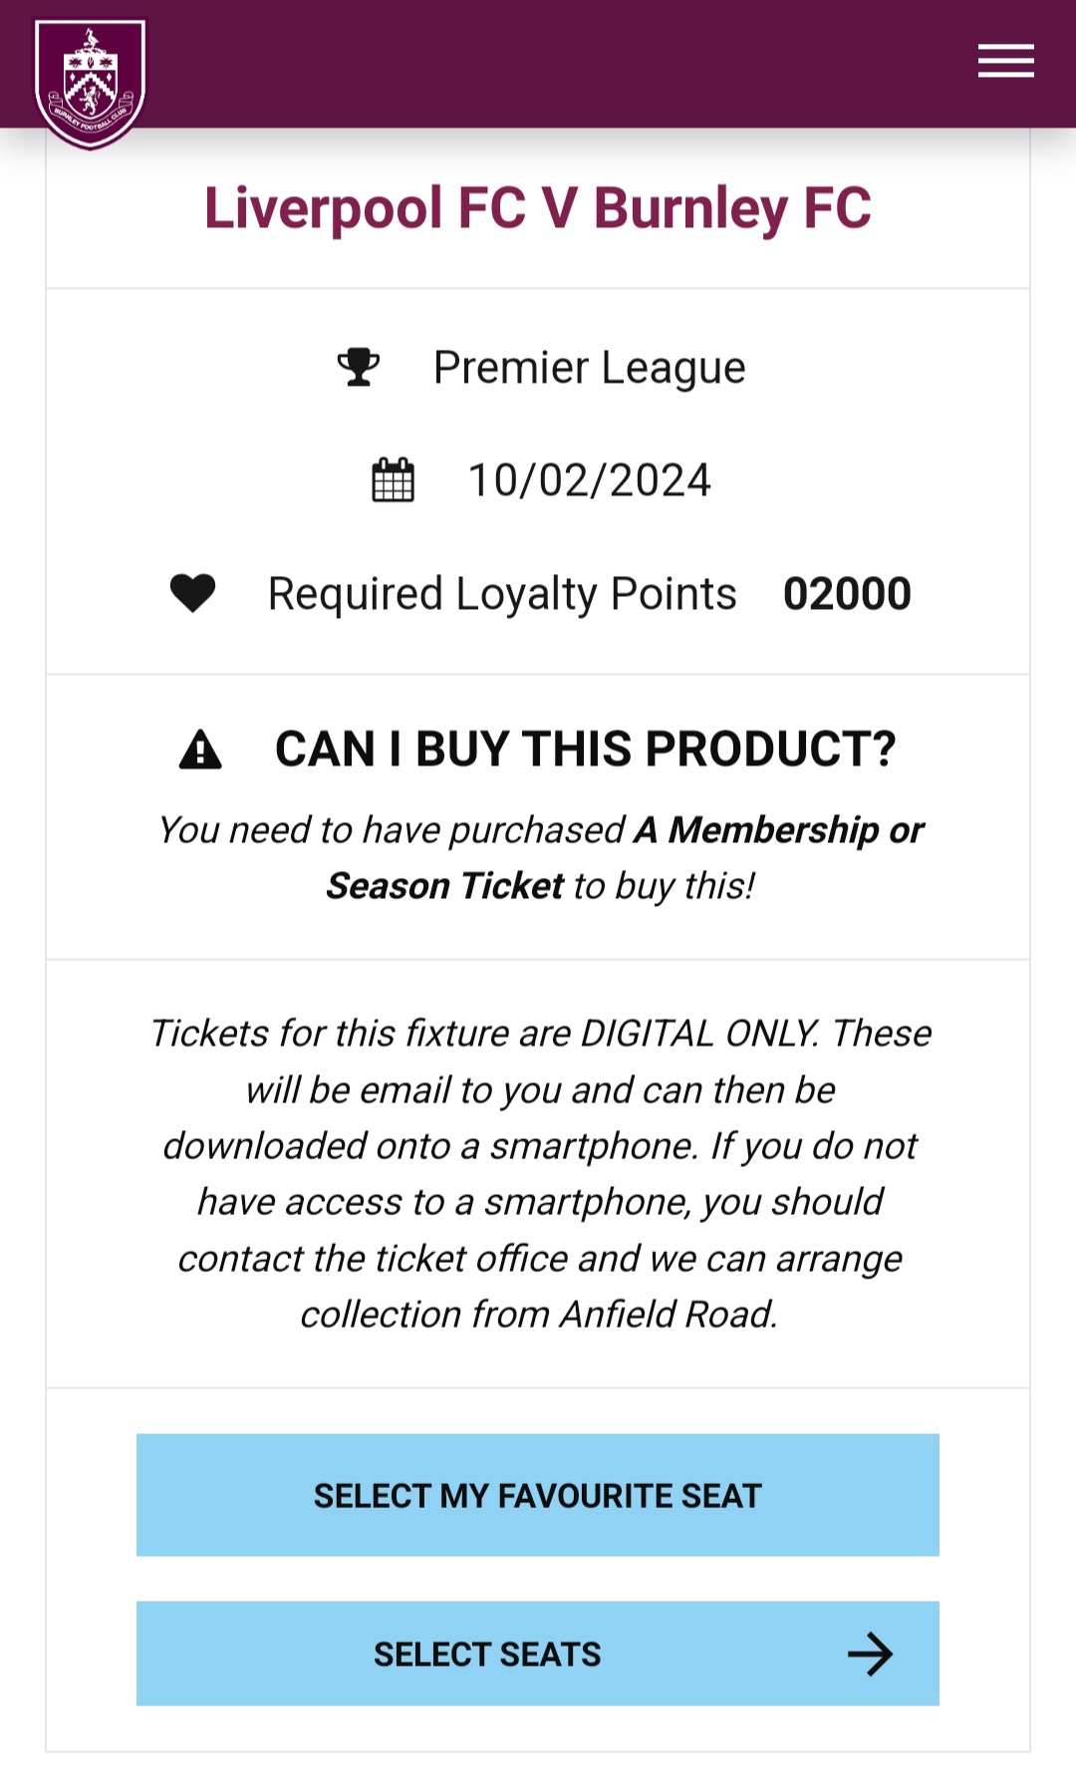The width and height of the screenshot is (1076, 1787).
Task: Click the right arrow on Select Seats
Action: pos(870,1654)
